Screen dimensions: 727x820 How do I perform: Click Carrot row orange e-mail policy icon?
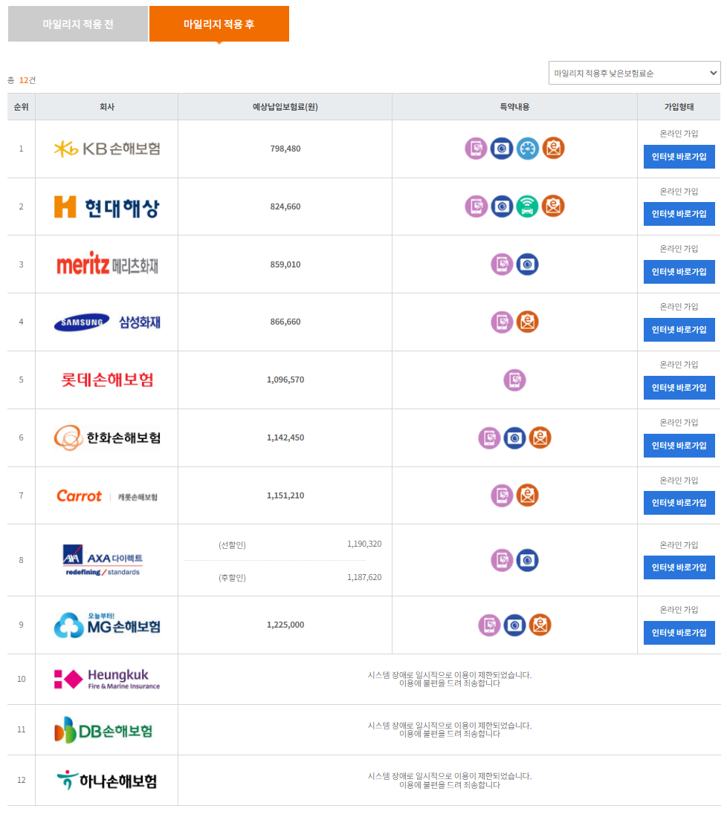[x=528, y=495]
